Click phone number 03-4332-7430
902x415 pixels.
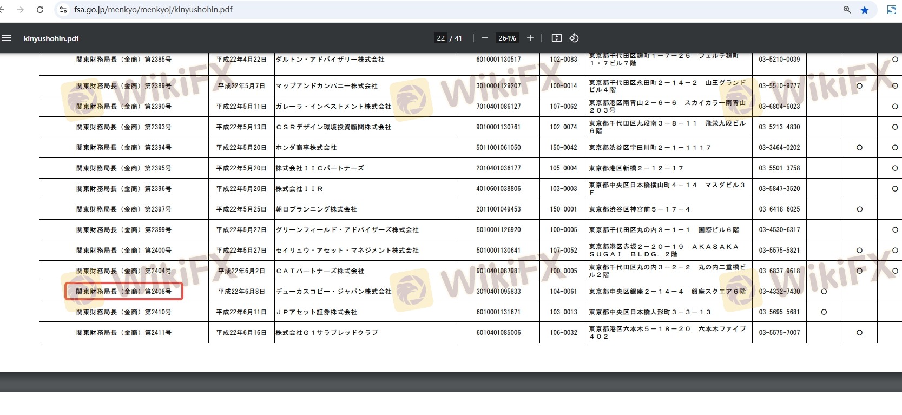tap(779, 292)
